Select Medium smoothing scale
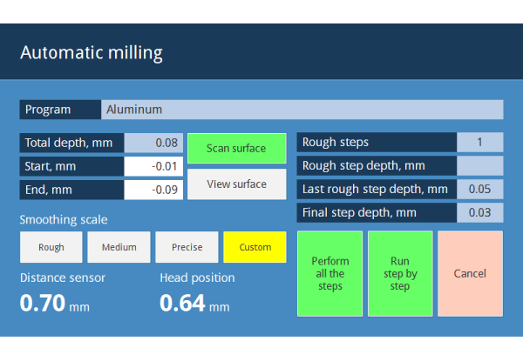The height and width of the screenshot is (361, 523). (119, 247)
